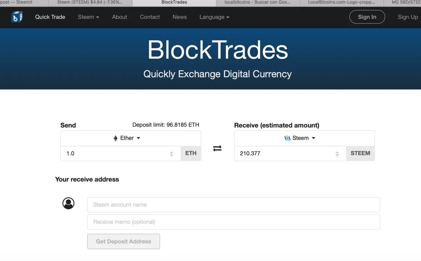
Task: Expand the Steem navigation dropdown
Action: click(x=88, y=17)
